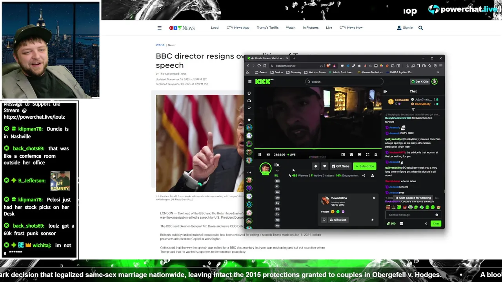The image size is (502, 282).
Task: Open Kick player settings gear
Action: point(376,155)
